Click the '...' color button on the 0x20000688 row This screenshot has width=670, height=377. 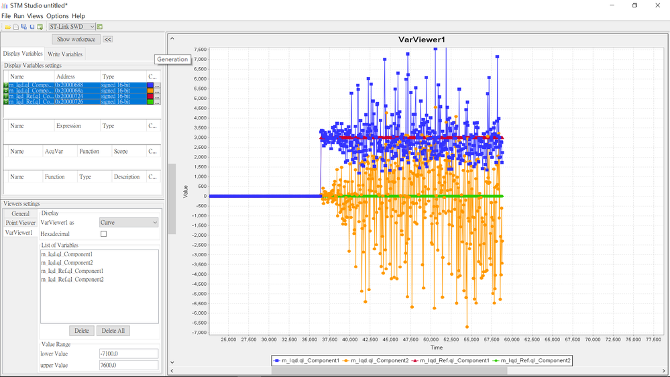click(x=157, y=85)
